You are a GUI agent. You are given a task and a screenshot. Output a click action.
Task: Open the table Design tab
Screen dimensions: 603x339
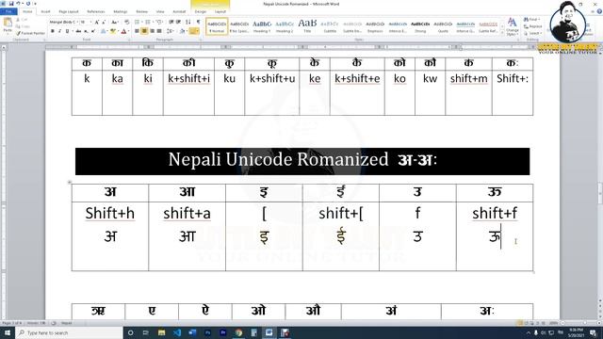[201, 12]
